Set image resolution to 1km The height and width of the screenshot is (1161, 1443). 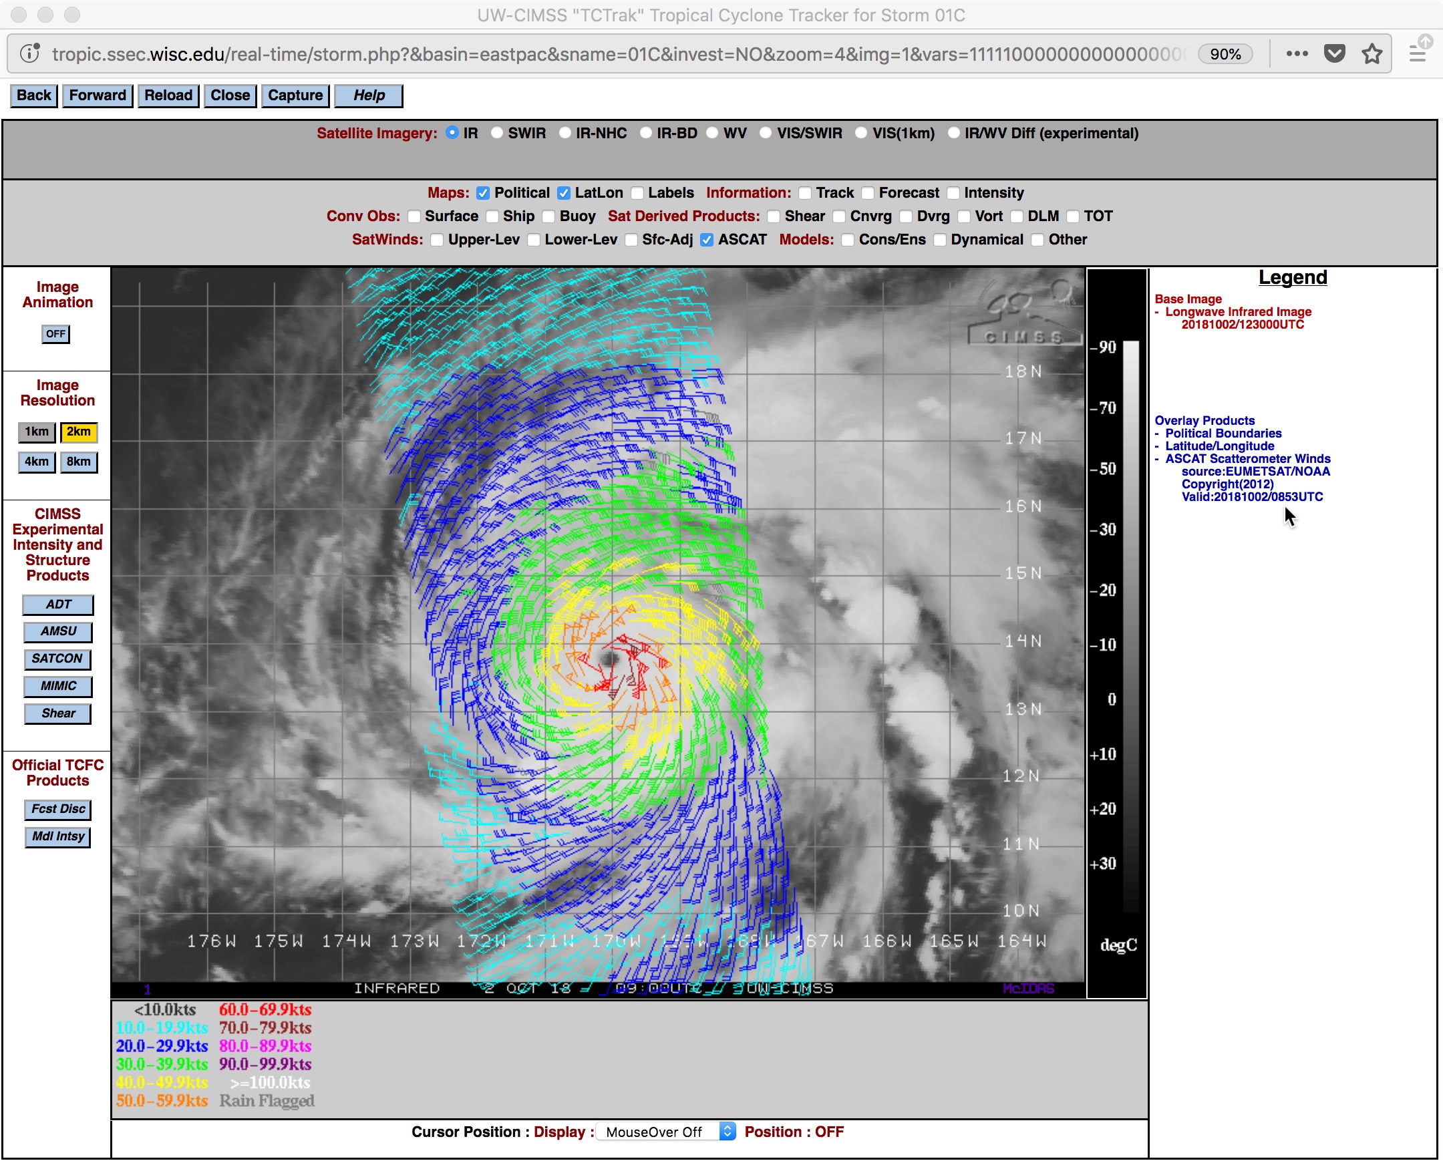[x=37, y=432]
